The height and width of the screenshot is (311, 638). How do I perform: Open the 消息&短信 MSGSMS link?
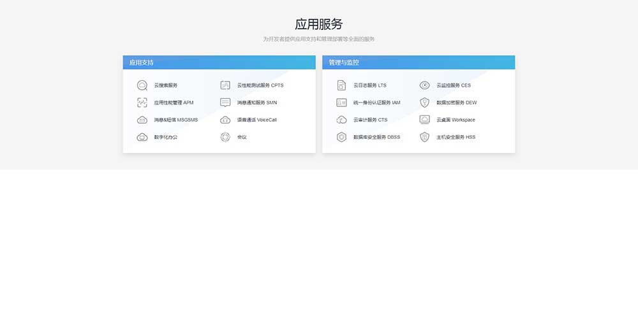click(x=175, y=120)
